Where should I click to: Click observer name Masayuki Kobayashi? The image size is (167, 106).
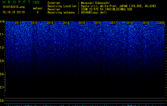95,3
